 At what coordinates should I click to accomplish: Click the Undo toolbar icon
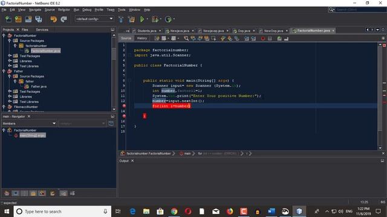pos(54,19)
